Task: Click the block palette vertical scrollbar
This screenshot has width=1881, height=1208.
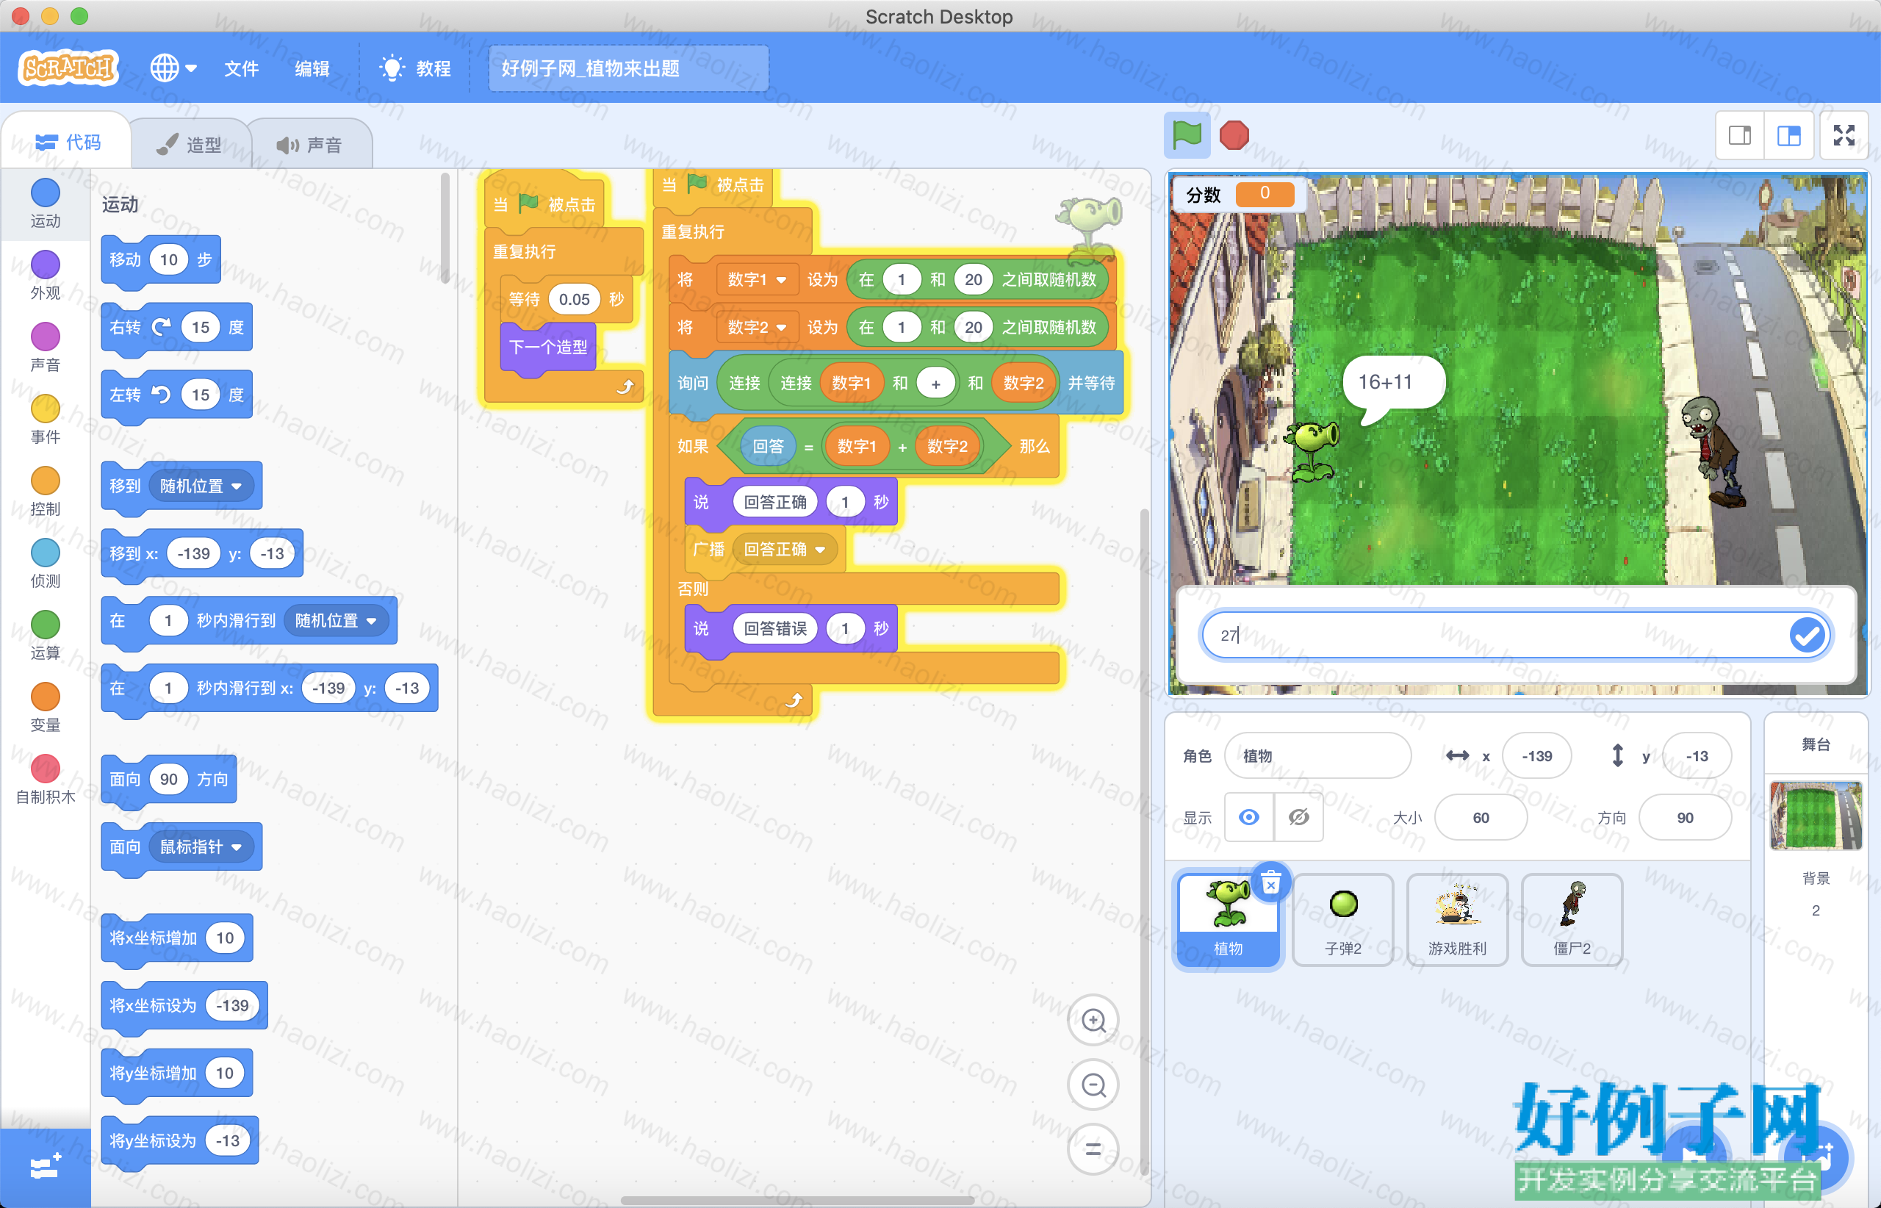Action: [445, 229]
